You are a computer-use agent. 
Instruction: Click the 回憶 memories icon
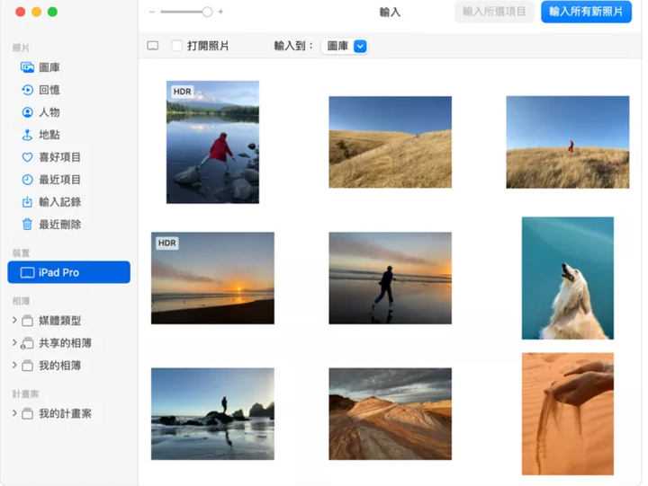(27, 90)
